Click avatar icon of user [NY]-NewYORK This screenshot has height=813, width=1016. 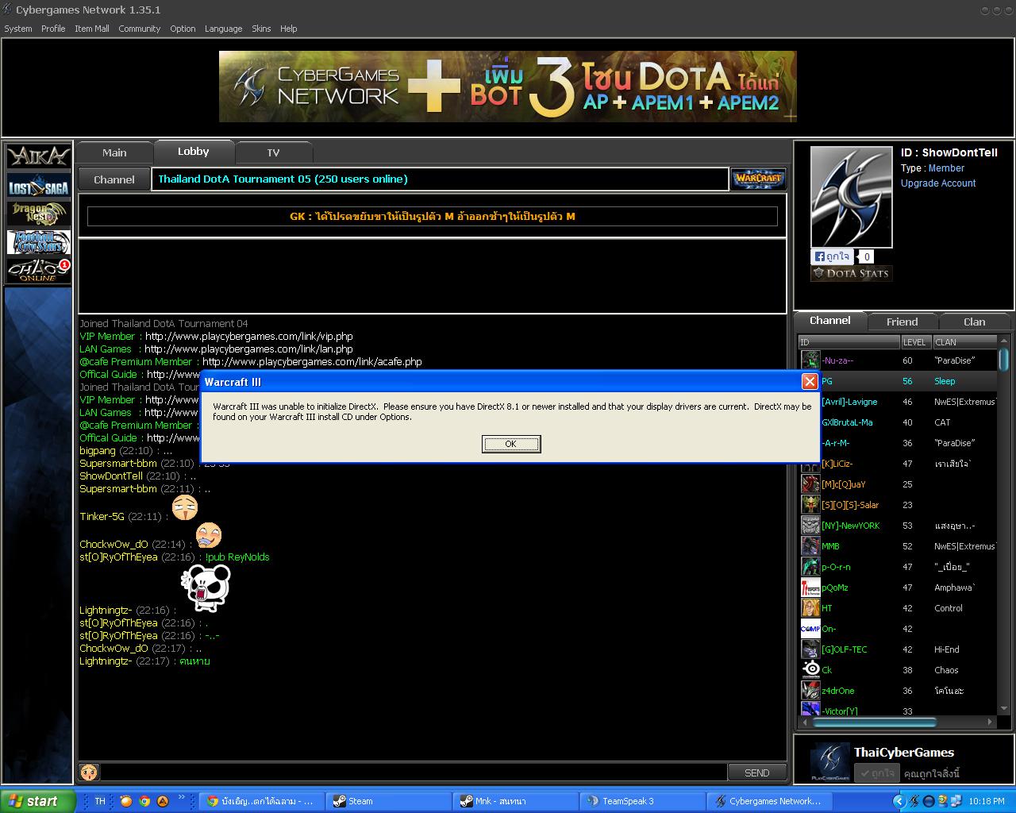pos(810,526)
